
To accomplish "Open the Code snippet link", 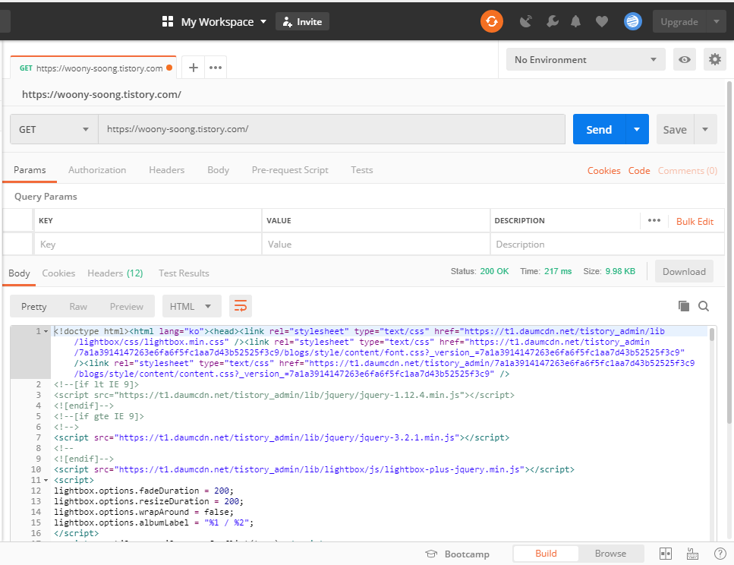I will click(x=639, y=171).
